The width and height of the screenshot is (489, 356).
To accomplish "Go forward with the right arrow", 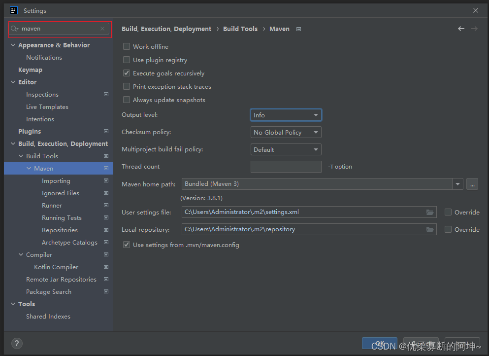I will (474, 29).
